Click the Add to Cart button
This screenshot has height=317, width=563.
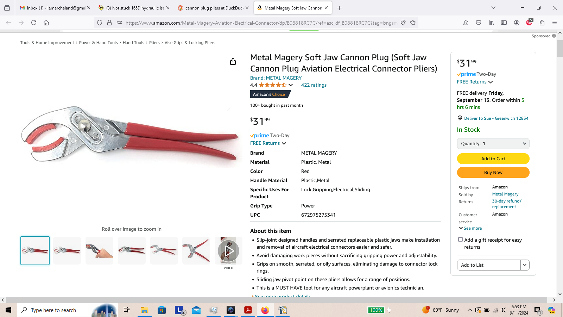(x=493, y=158)
